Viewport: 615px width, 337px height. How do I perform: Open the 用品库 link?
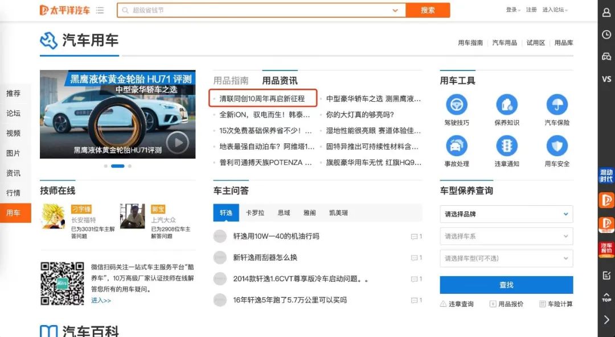click(564, 43)
